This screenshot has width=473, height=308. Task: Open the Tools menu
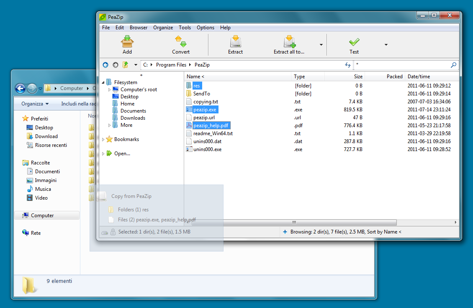coord(185,28)
